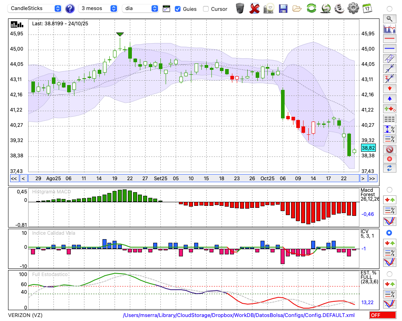Uncheck the Guies checkbox

click(178, 8)
